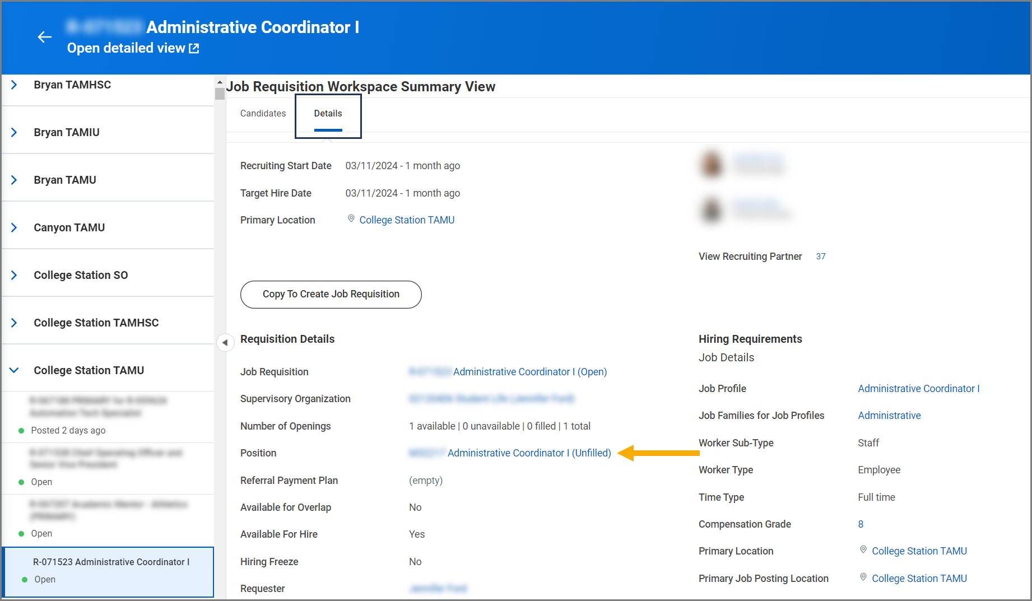This screenshot has width=1032, height=601.
Task: Collapse the sidebar using the arrow handle
Action: coord(225,342)
